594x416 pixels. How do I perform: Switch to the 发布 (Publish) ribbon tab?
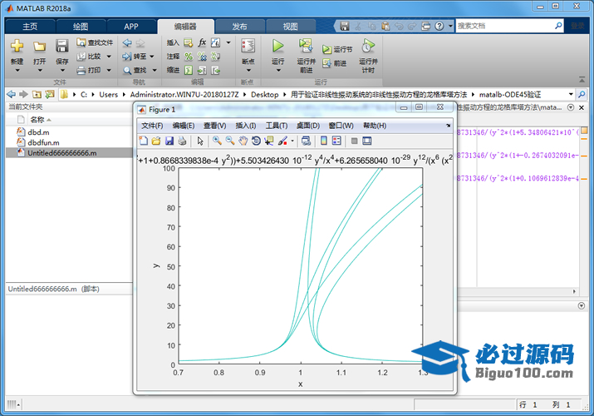[x=239, y=27]
